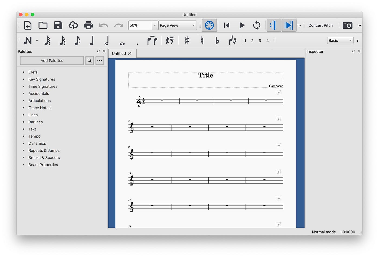Open the palette search
The width and height of the screenshot is (379, 257).
89,60
